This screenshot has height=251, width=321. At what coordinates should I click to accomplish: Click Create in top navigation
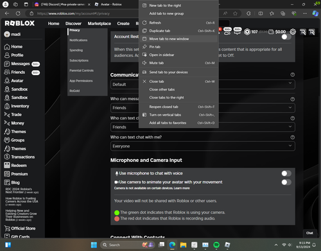[123, 24]
